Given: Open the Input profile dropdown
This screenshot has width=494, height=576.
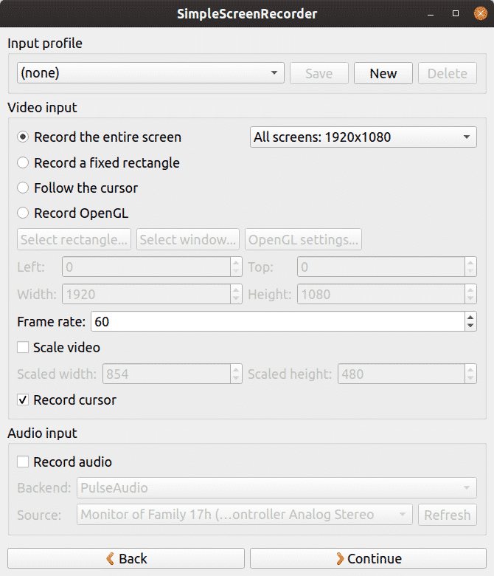Looking at the screenshot, I should click(x=150, y=73).
